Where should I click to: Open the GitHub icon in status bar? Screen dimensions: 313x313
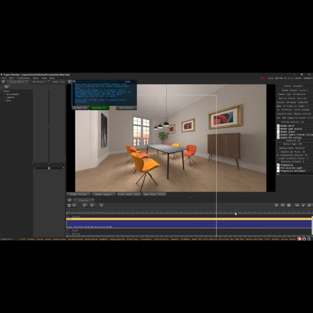(x=304, y=239)
